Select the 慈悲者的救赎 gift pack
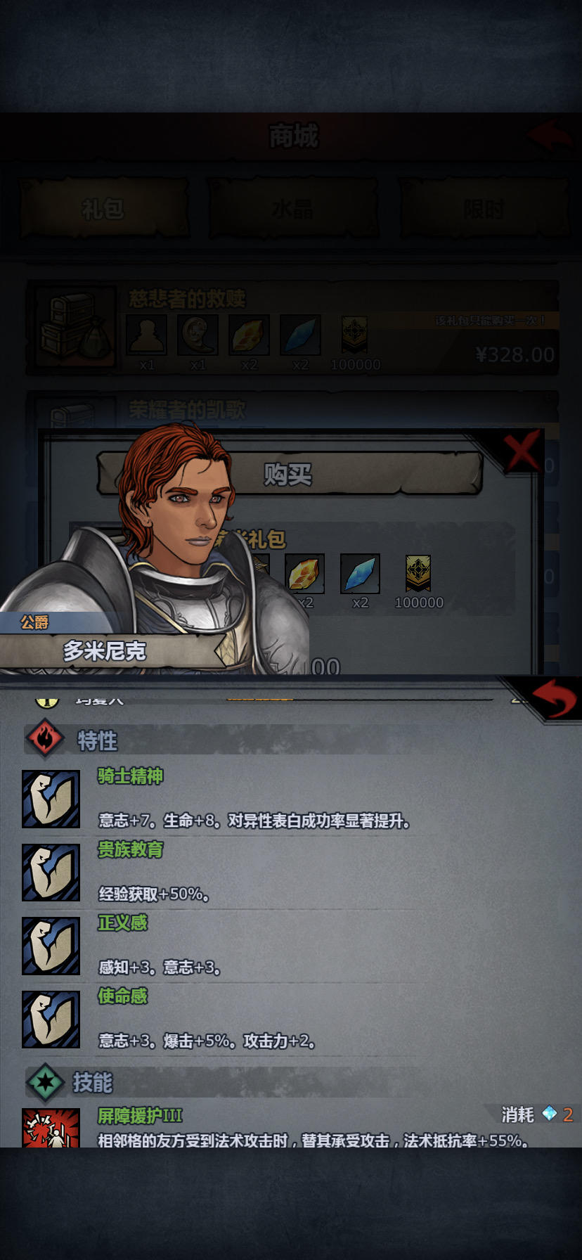 [x=292, y=328]
